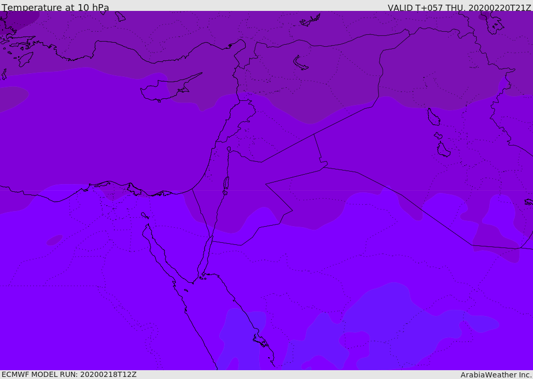Click the 'Temperature at 10 hPa' title text
The height and width of the screenshot is (379, 533).
pyautogui.click(x=55, y=7)
